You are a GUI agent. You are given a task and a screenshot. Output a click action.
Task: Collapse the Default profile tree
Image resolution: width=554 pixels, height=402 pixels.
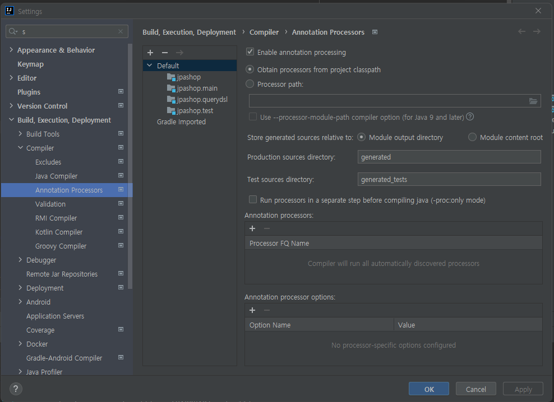[150, 66]
